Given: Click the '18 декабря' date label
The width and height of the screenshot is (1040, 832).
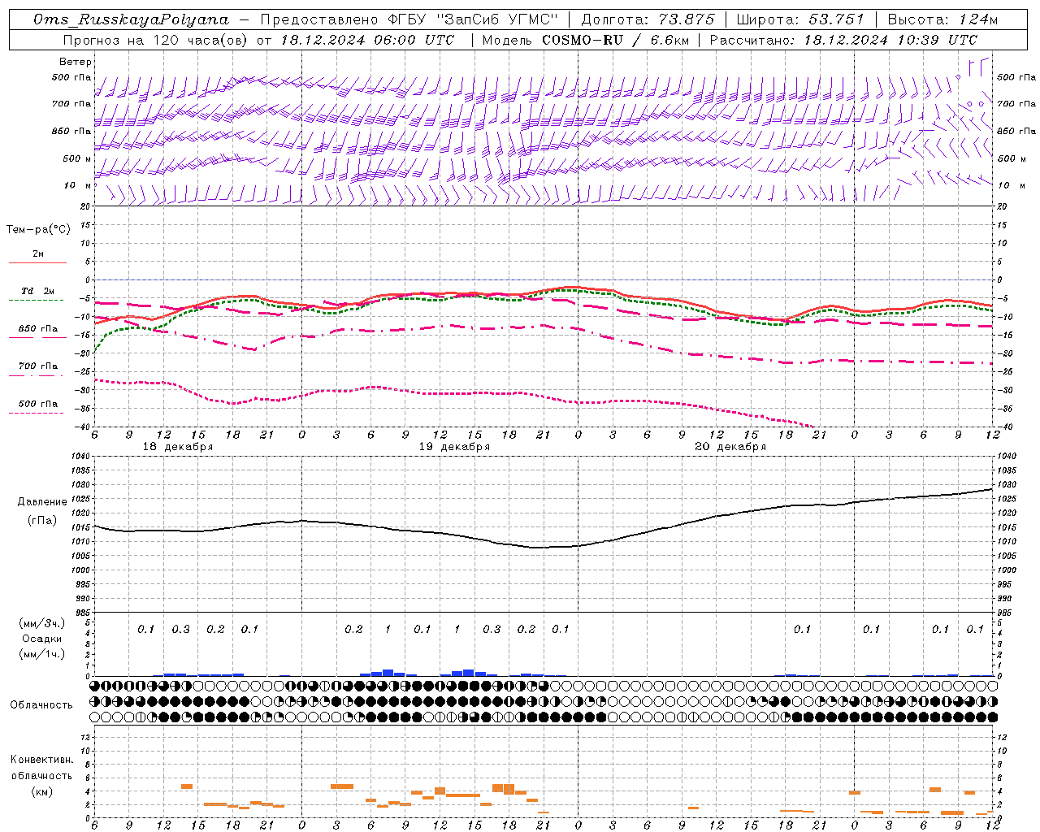Looking at the screenshot, I should coord(178,447).
